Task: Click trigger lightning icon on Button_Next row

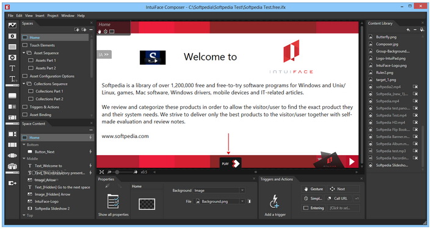Action: 90,151
